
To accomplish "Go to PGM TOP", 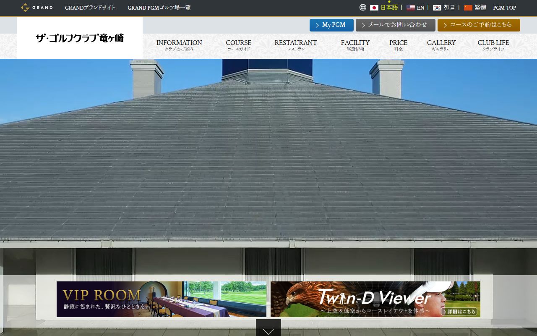I will pos(505,8).
